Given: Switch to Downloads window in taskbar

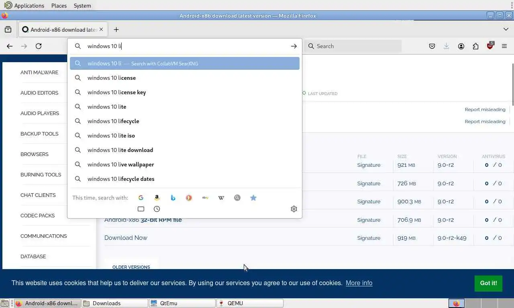Looking at the screenshot, I should coord(115,303).
